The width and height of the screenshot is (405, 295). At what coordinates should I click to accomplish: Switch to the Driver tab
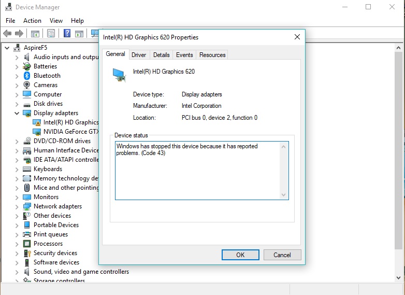pos(139,55)
